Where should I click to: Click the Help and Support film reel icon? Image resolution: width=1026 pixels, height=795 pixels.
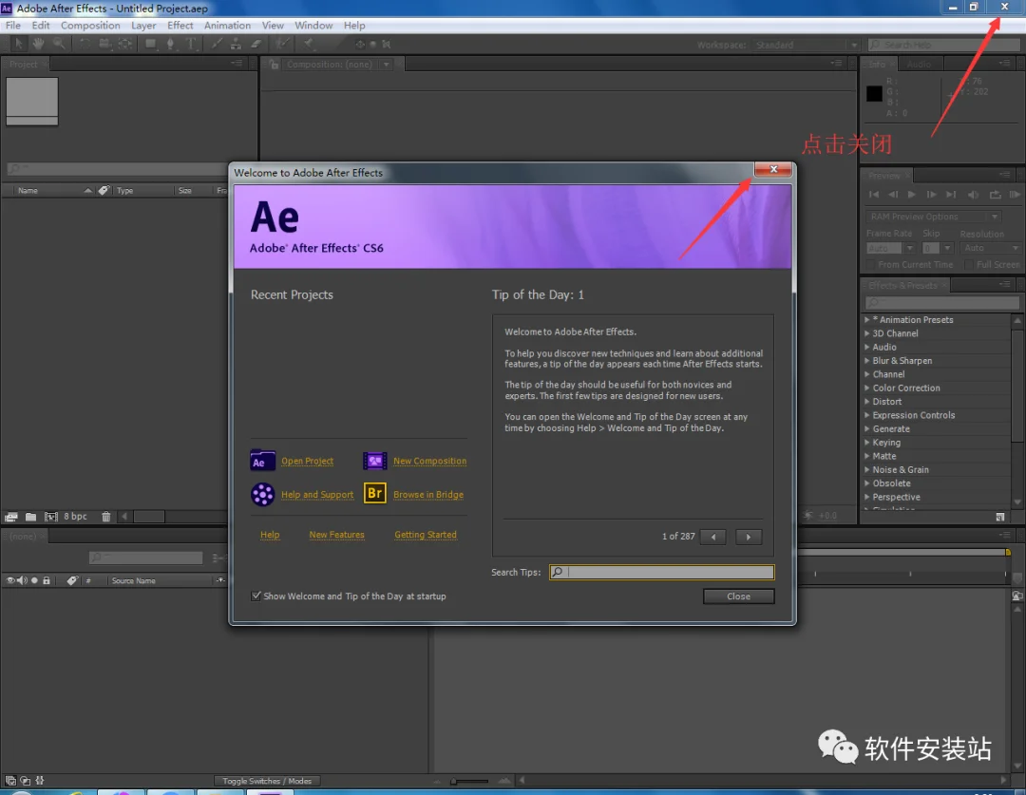pos(262,494)
